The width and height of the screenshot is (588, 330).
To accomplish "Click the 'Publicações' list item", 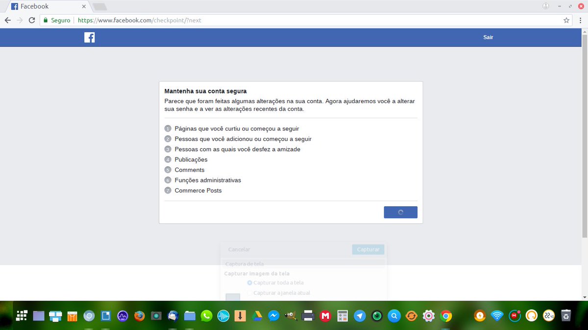I will point(191,159).
